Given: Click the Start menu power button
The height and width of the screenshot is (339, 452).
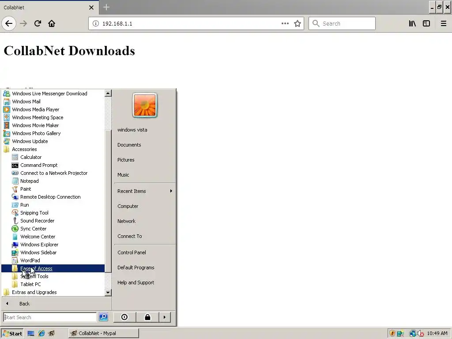Looking at the screenshot, I should coord(124,317).
